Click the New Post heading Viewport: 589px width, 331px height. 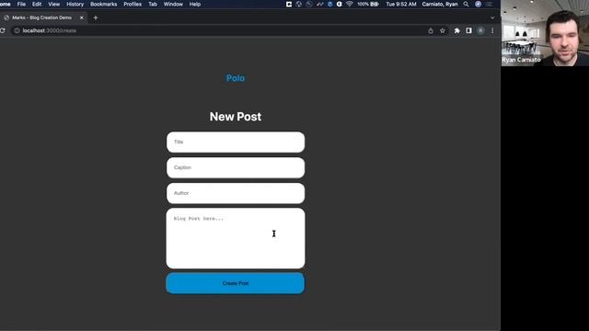coord(236,117)
